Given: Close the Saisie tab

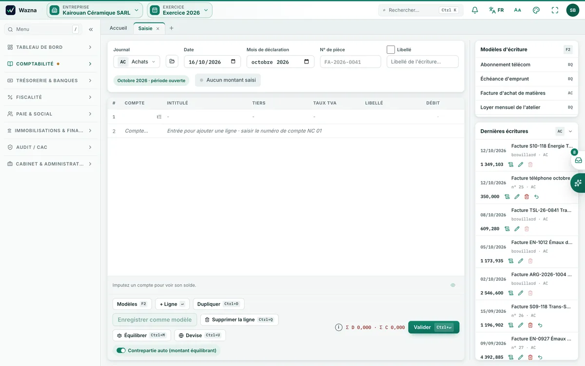Looking at the screenshot, I should 157,29.
